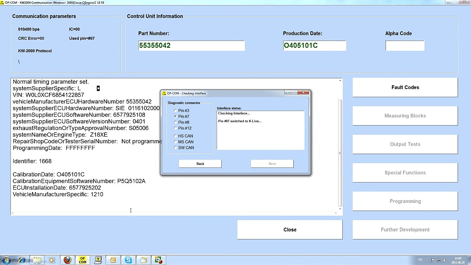Click the 010400 bps label
The image size is (471, 265).
coord(29,29)
